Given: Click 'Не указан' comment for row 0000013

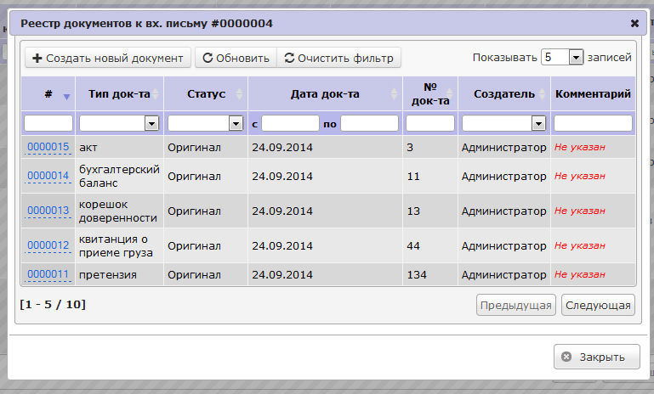Looking at the screenshot, I should click(580, 211).
